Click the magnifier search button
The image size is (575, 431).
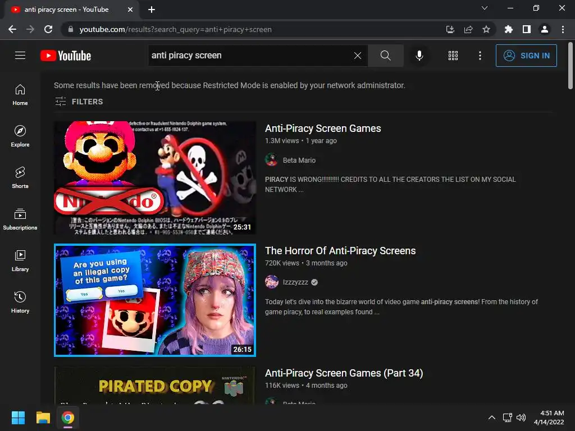(x=385, y=56)
